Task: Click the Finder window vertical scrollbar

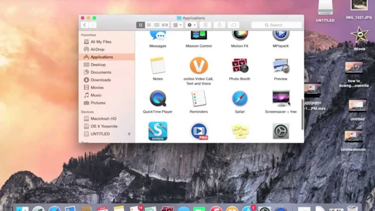Action: click(x=302, y=114)
